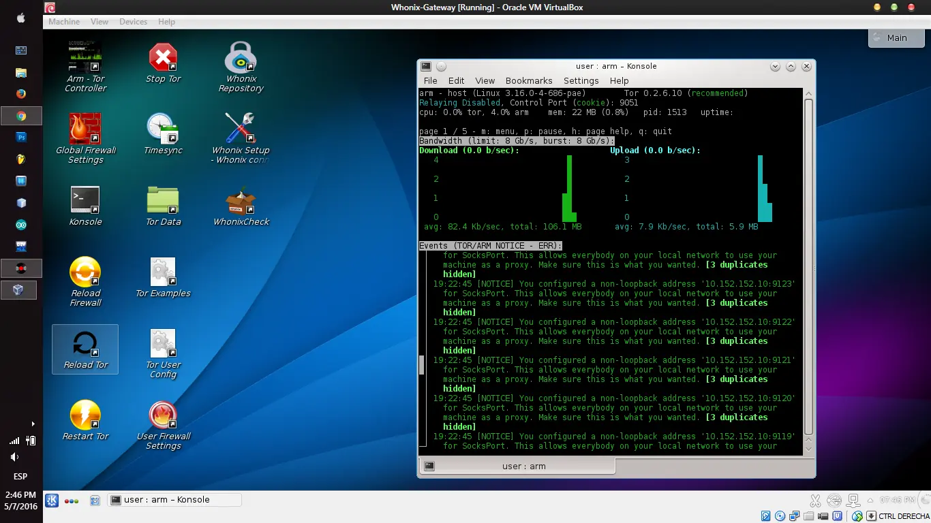The width and height of the screenshot is (931, 523).
Task: Open the Konsole Edit menu
Action: point(457,80)
